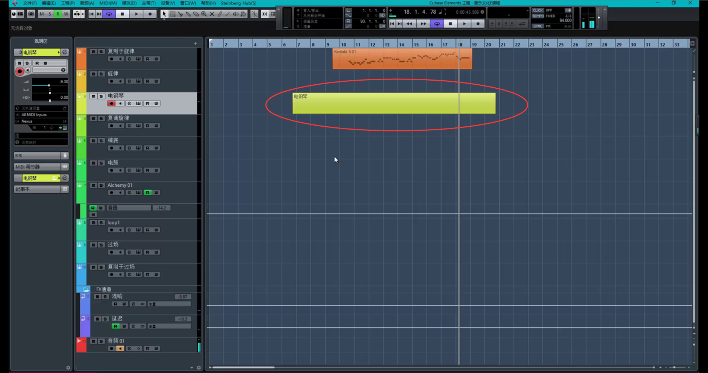708x373 pixels.
Task: Toggle the TEMPO track button
Action: point(538,16)
